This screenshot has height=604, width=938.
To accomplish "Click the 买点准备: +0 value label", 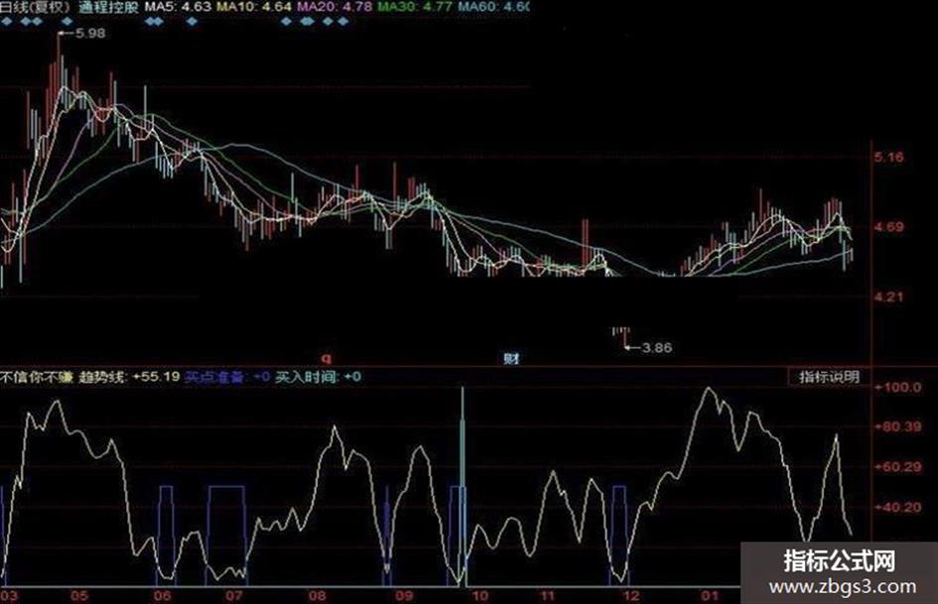I will point(227,377).
